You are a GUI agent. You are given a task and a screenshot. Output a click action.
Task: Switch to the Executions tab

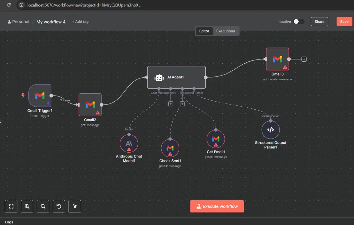tap(225, 31)
